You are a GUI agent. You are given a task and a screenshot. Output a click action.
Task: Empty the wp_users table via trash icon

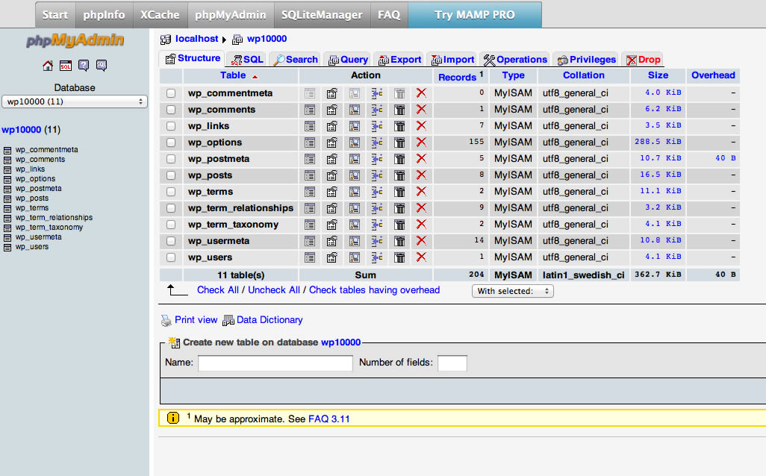point(399,257)
